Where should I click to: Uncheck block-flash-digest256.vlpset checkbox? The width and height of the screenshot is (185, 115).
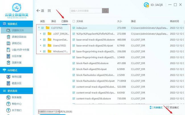(x=74, y=69)
